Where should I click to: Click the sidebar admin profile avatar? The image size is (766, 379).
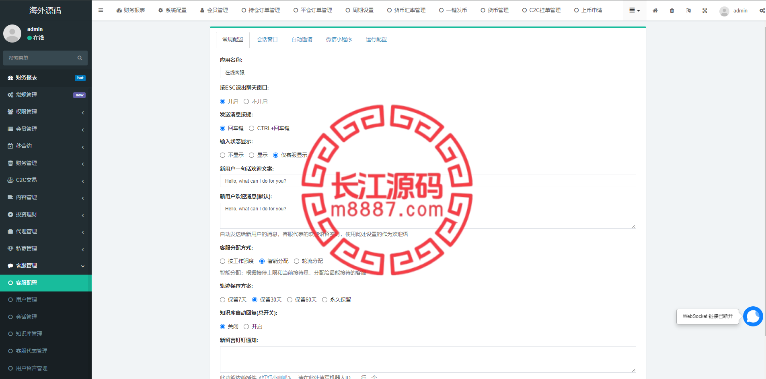point(12,34)
